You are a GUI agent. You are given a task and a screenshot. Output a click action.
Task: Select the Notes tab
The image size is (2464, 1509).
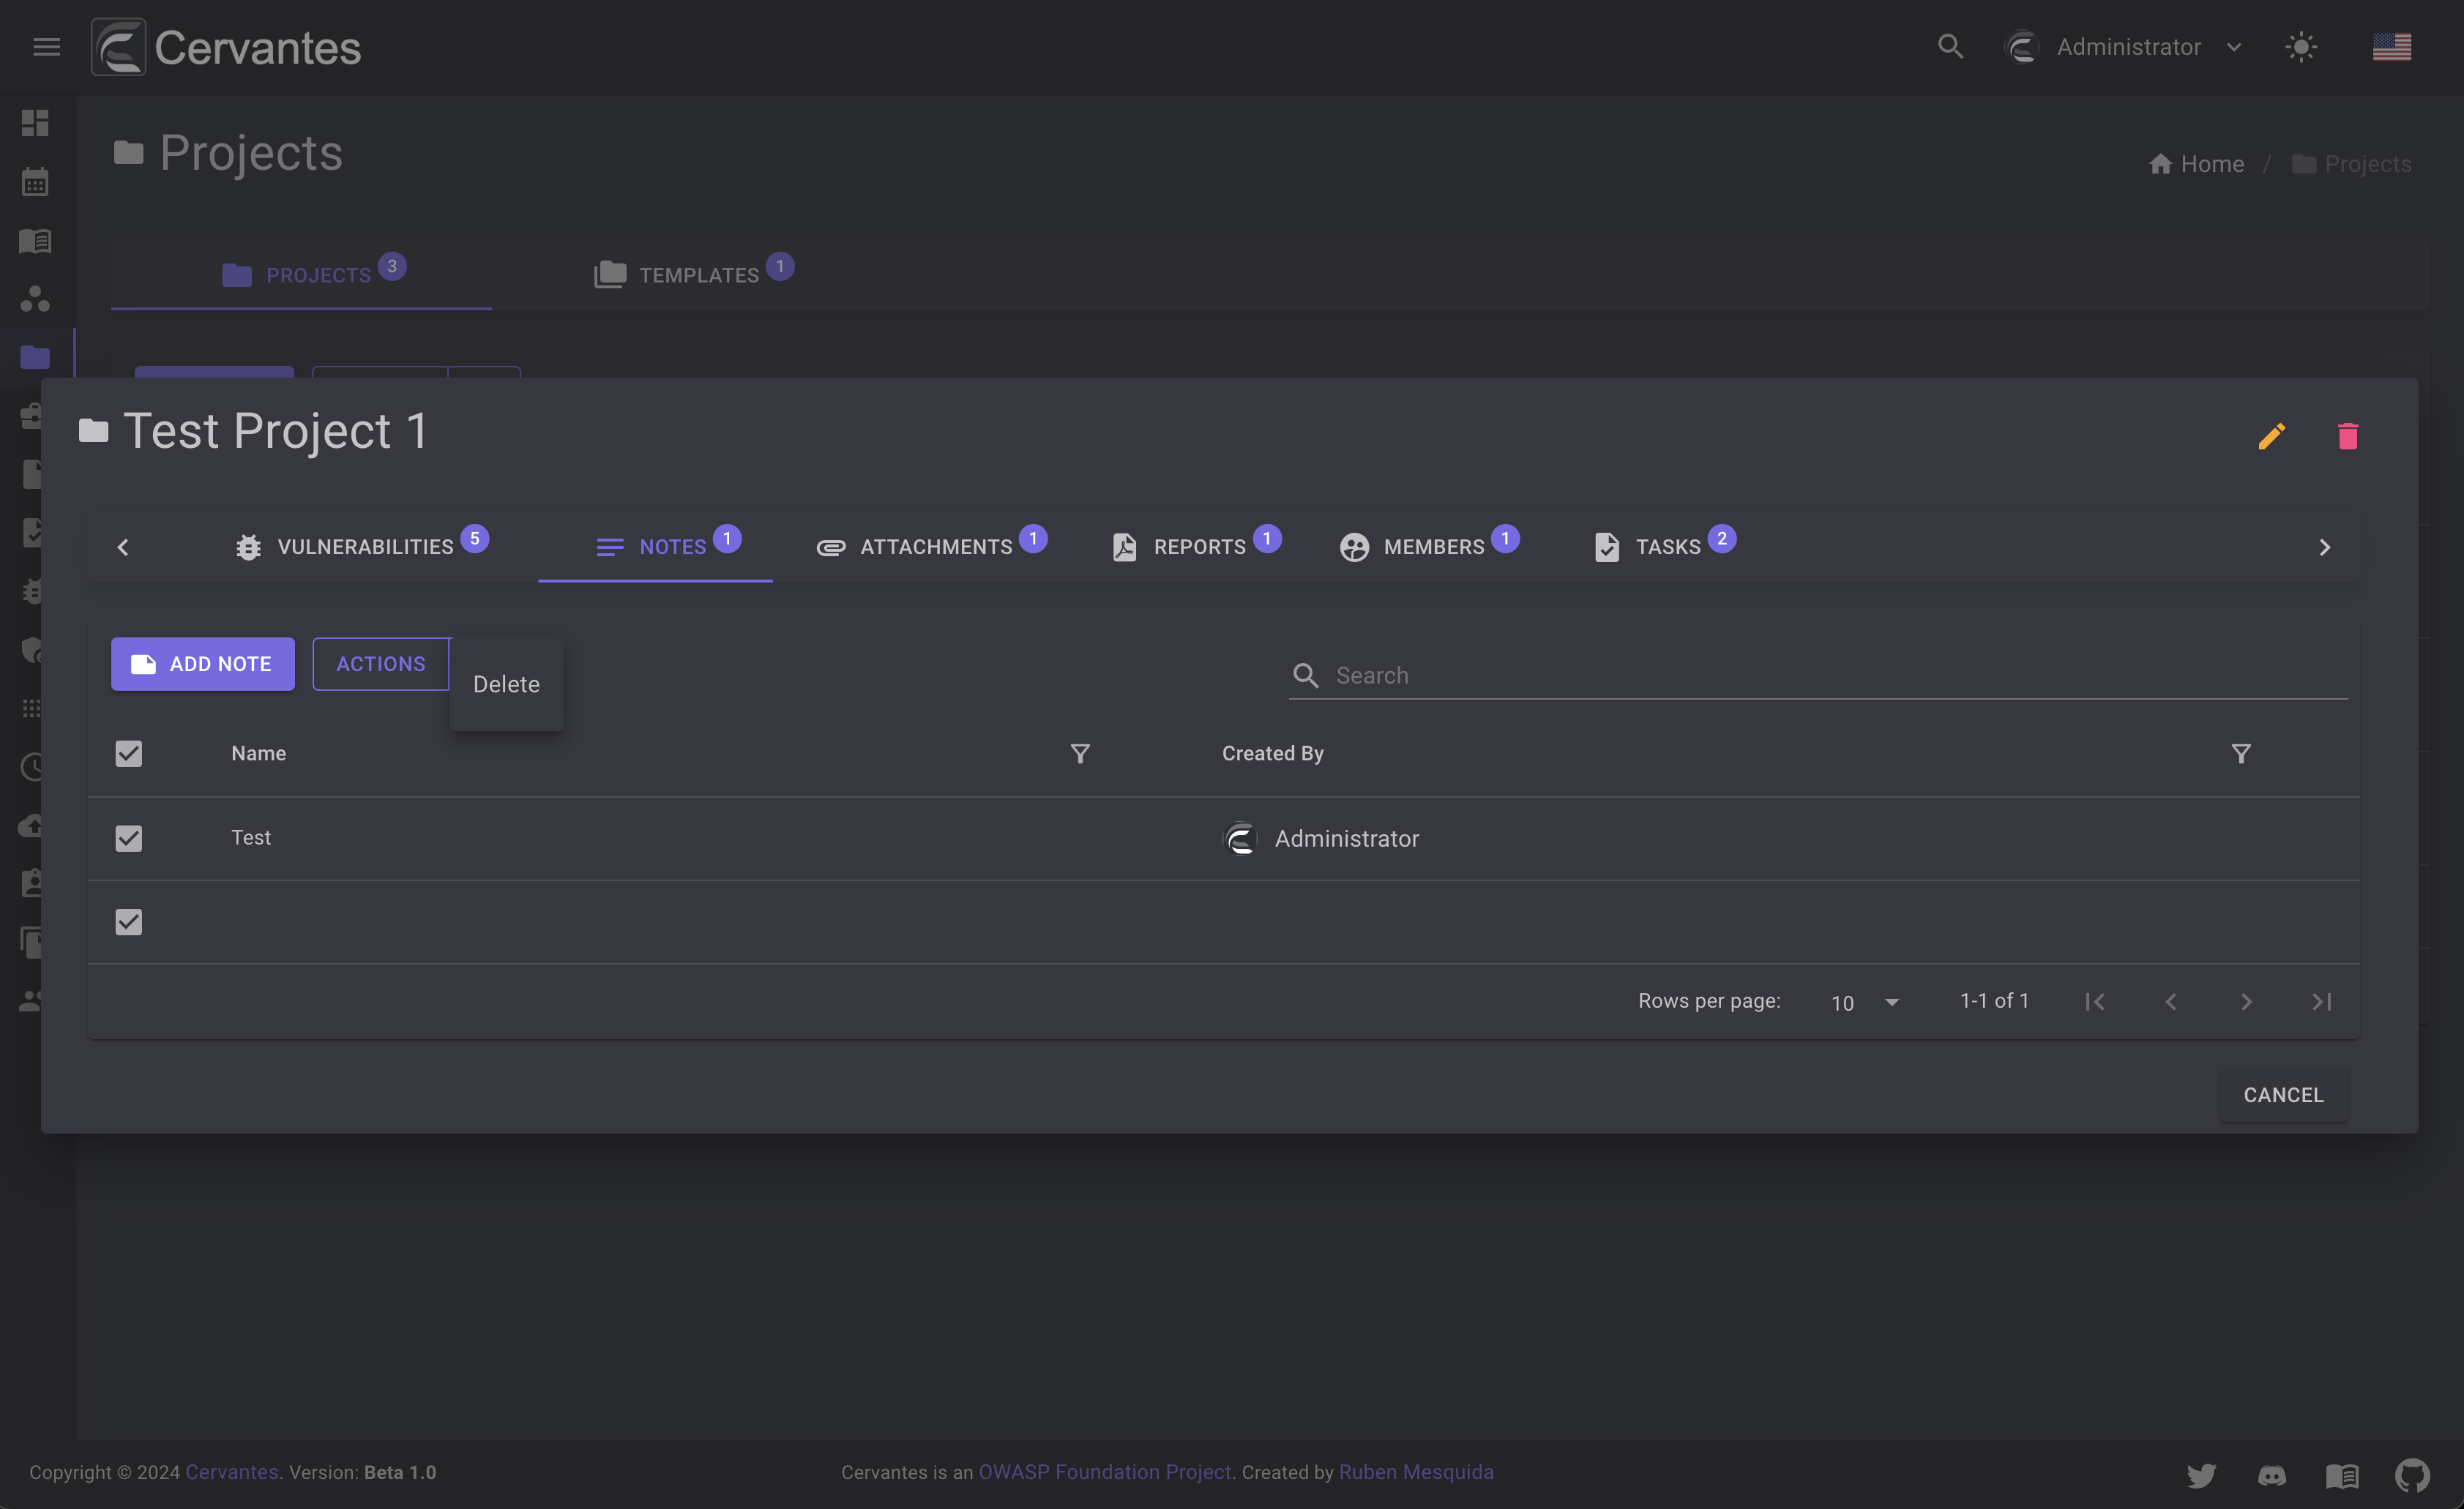coord(655,546)
